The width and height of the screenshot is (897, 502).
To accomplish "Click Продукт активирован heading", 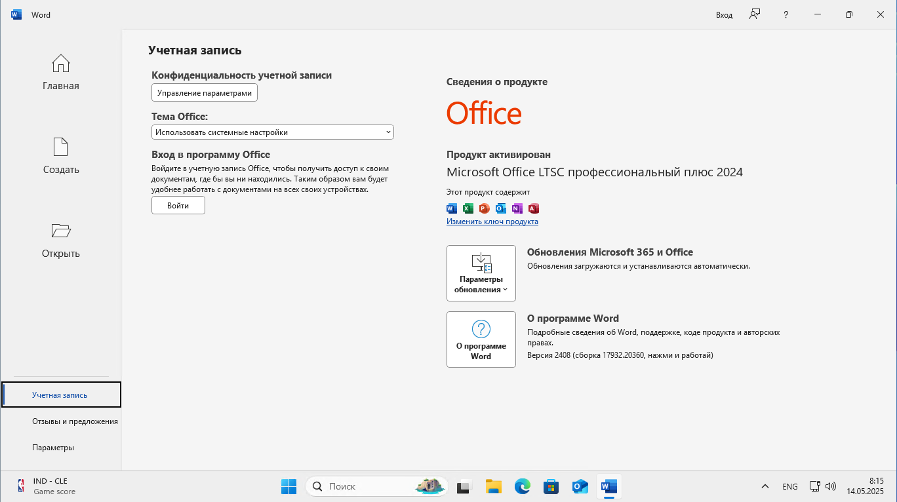I will [x=499, y=155].
